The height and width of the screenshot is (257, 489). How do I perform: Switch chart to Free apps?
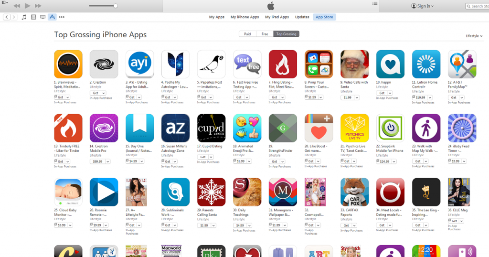[265, 34]
